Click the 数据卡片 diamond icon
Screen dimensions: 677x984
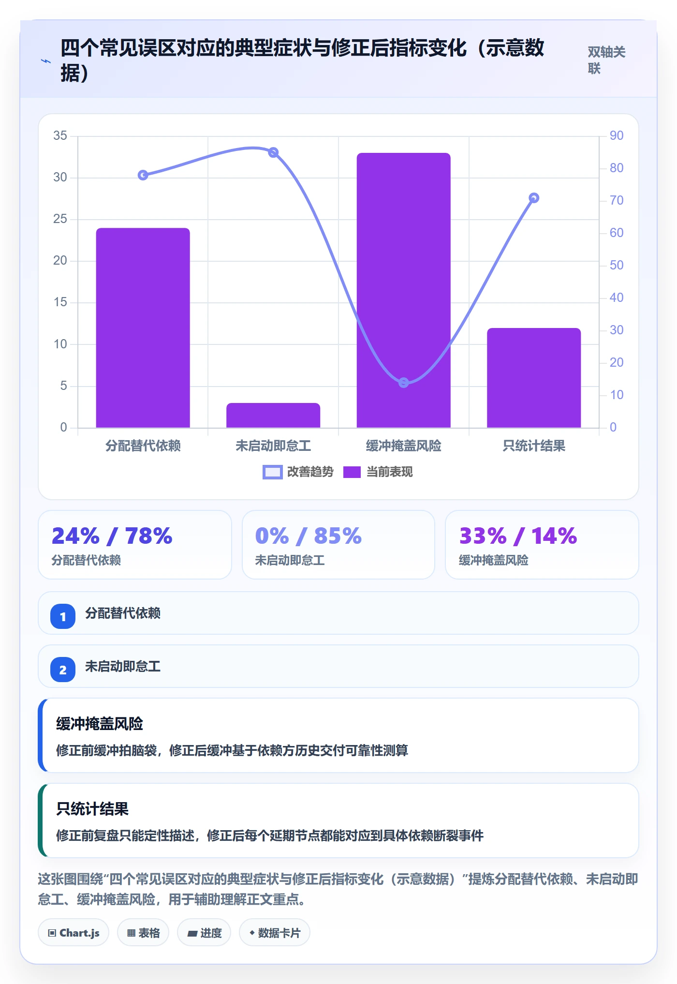click(x=252, y=933)
